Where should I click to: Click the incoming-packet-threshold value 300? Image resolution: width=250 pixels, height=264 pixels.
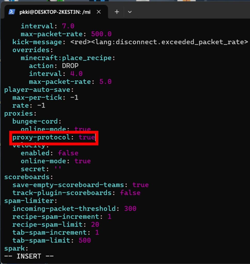(x=130, y=208)
